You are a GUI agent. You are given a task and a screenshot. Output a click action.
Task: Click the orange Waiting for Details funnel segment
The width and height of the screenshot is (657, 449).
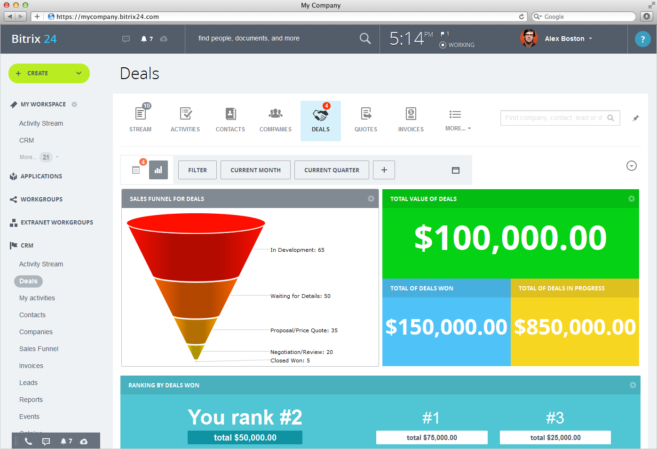(x=196, y=298)
